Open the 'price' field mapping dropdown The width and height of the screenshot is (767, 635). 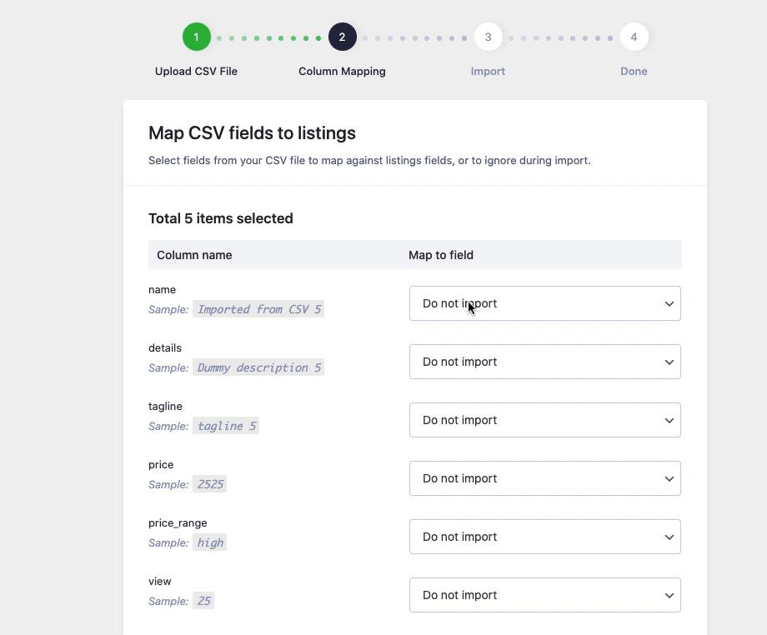point(544,478)
